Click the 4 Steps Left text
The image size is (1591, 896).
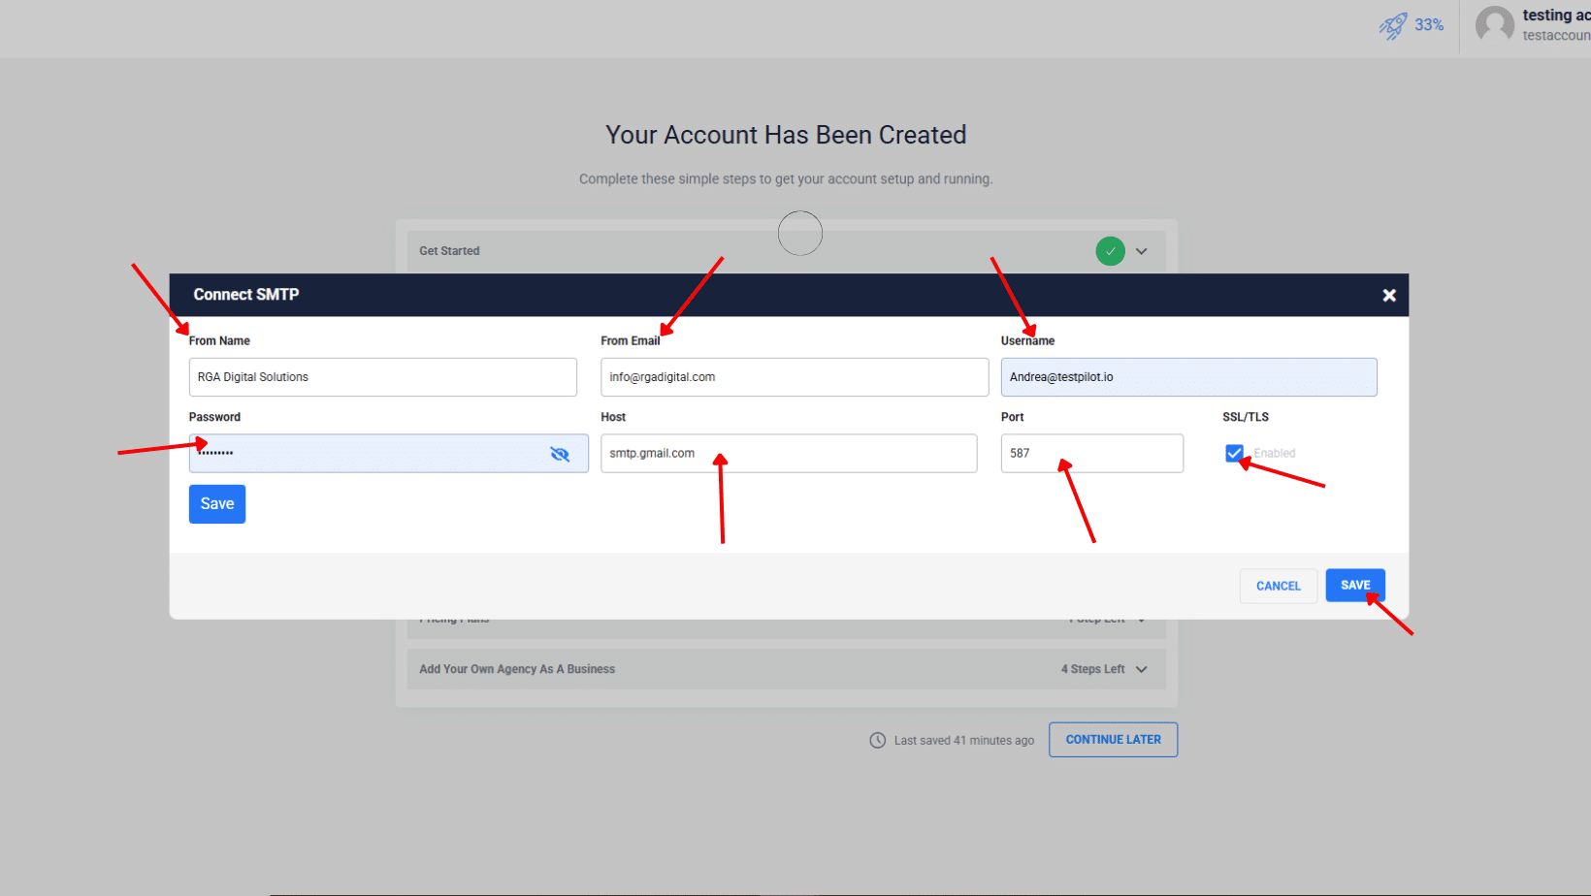tap(1092, 669)
